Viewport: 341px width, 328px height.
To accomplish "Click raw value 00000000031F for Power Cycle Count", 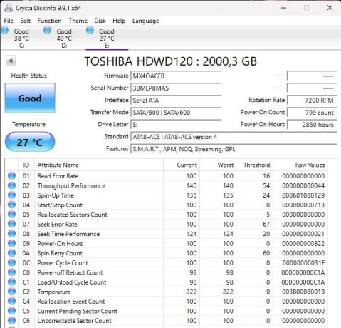I will pos(303,263).
